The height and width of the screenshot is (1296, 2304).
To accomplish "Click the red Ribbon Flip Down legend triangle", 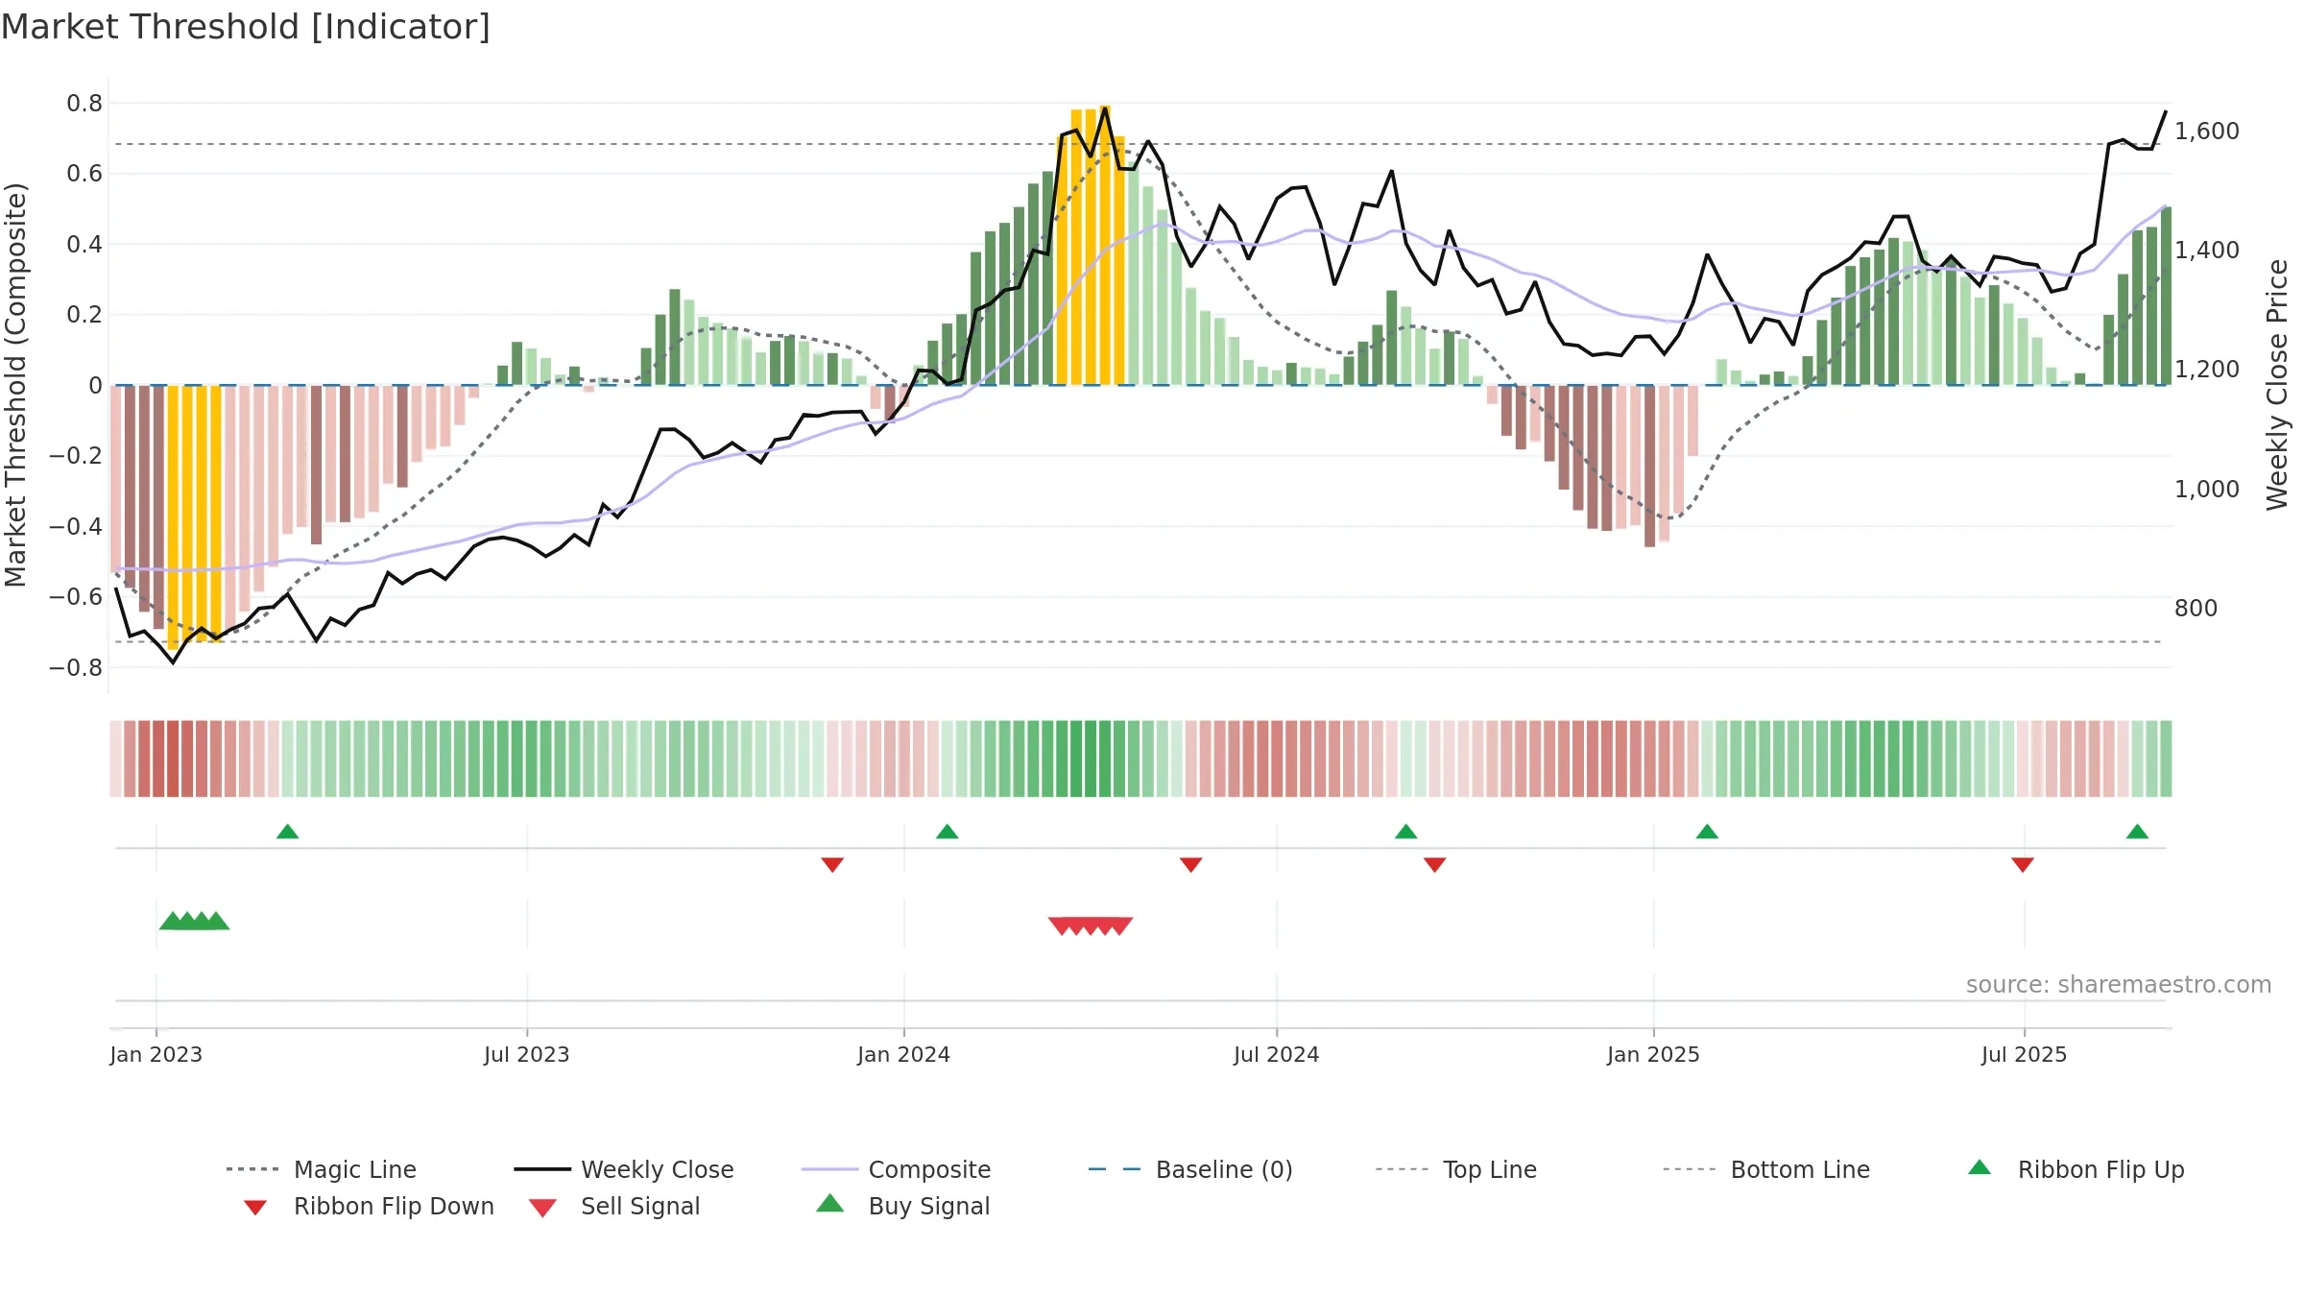I will pos(255,1208).
